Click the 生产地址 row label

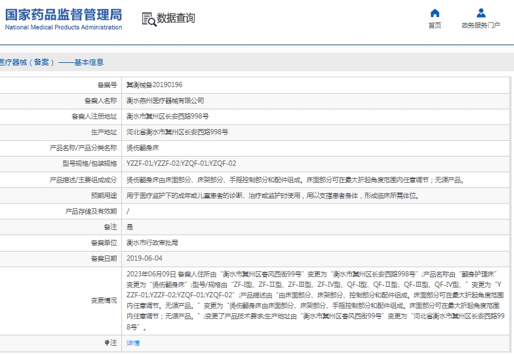104,132
